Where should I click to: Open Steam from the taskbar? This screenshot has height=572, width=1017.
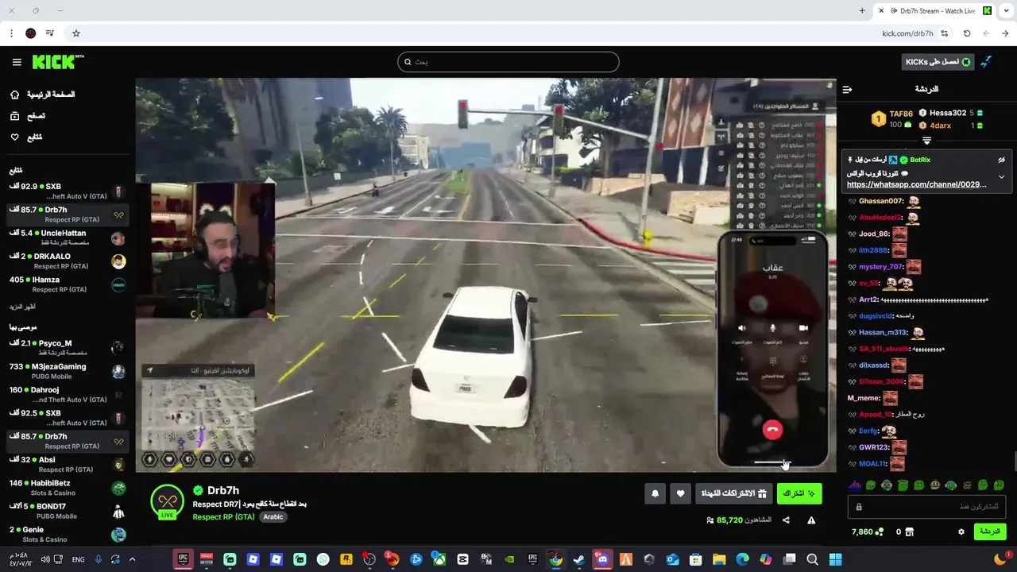pos(578,559)
